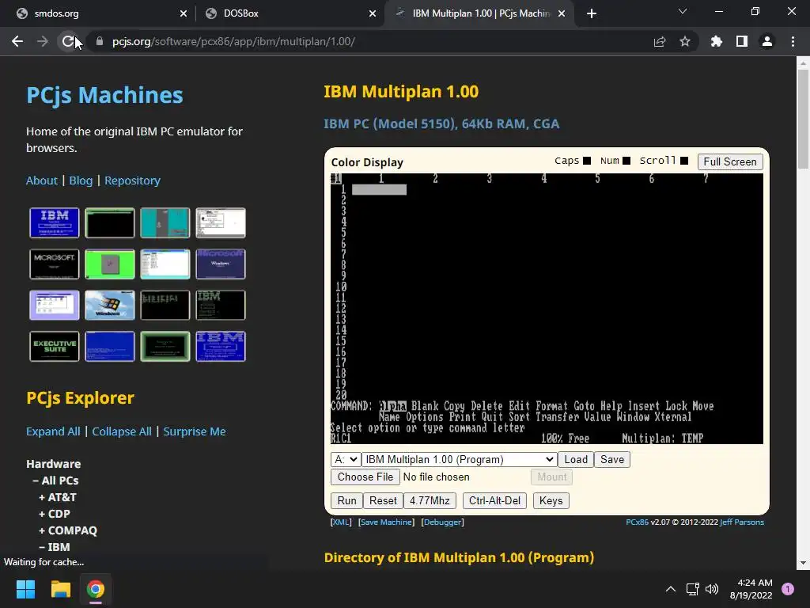810x608 pixels.
Task: Share this page using the share icon
Action: click(x=660, y=41)
